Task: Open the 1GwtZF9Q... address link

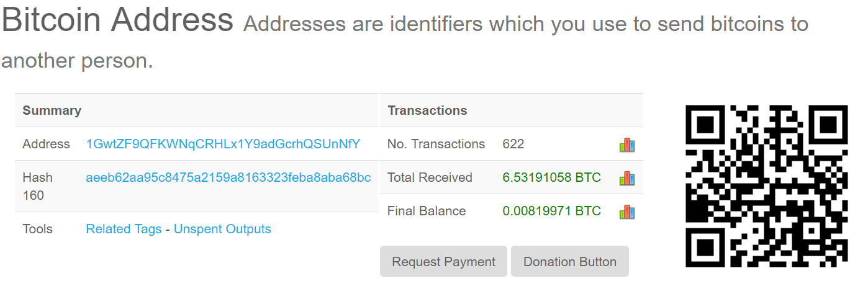Action: coord(223,144)
